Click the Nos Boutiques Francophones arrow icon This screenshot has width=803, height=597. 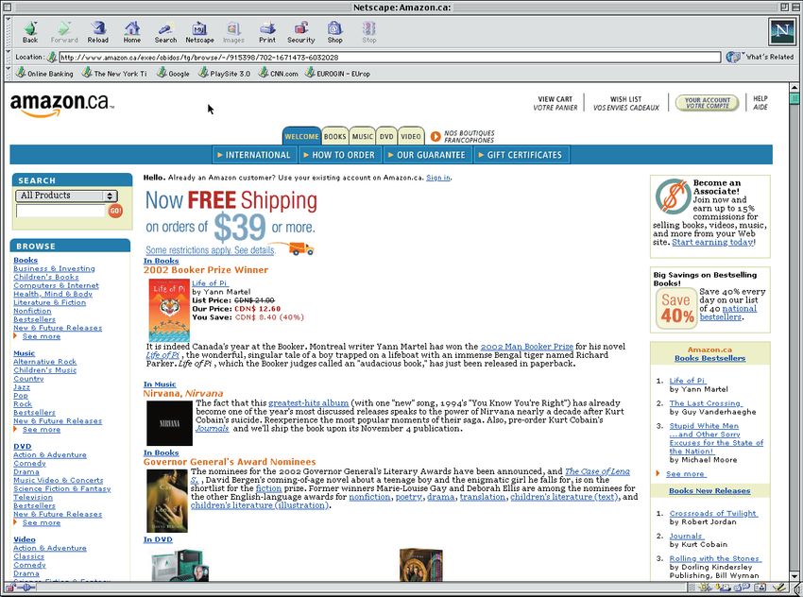(436, 137)
